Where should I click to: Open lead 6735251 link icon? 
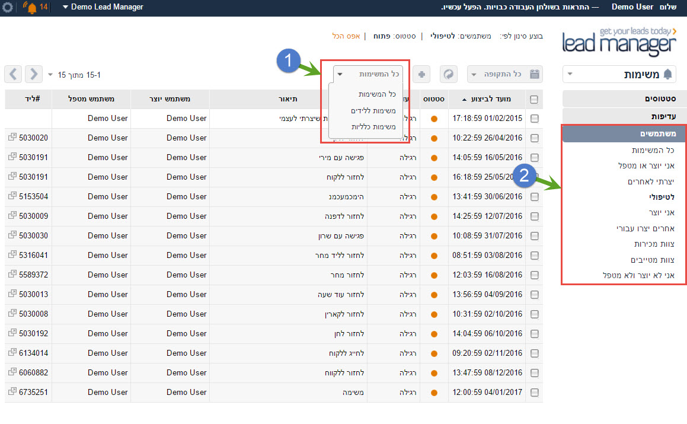tap(12, 391)
